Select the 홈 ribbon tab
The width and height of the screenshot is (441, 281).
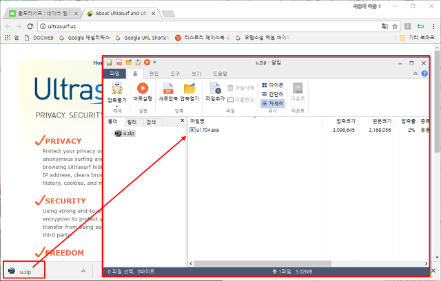pyautogui.click(x=135, y=74)
